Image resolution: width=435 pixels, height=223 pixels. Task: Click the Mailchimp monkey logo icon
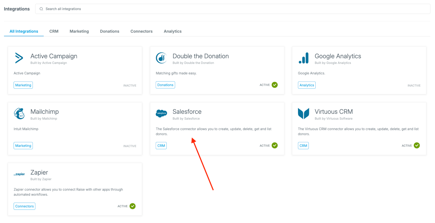click(19, 114)
